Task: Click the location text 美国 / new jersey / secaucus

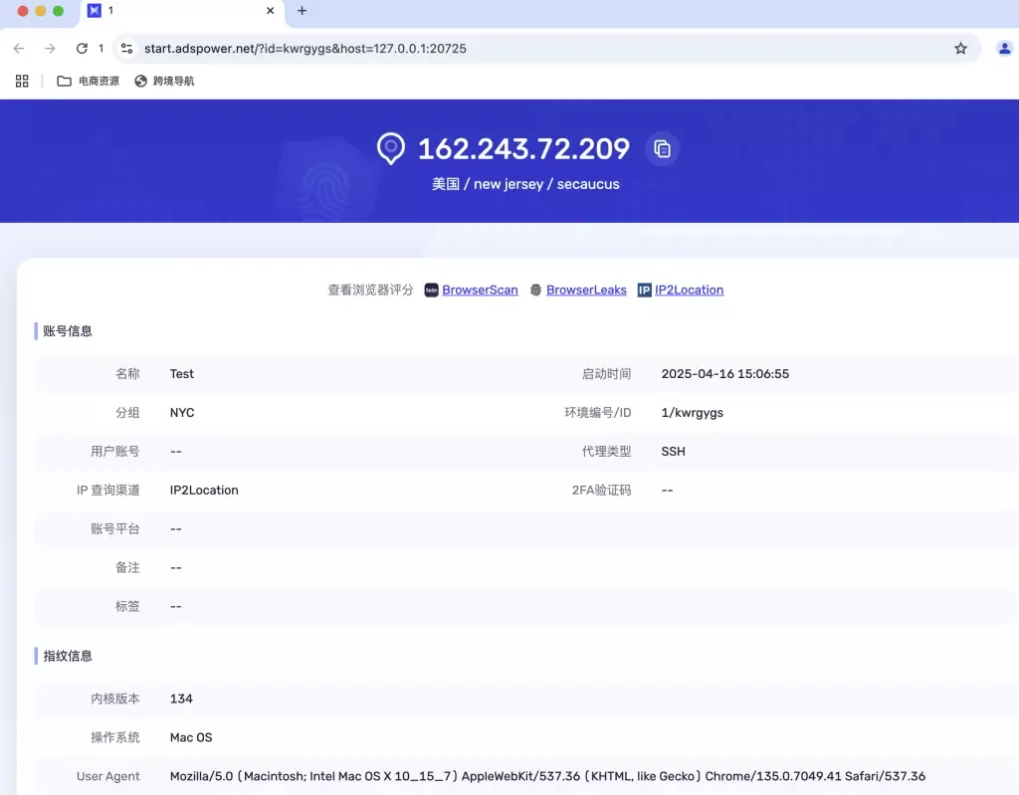Action: pyautogui.click(x=525, y=184)
